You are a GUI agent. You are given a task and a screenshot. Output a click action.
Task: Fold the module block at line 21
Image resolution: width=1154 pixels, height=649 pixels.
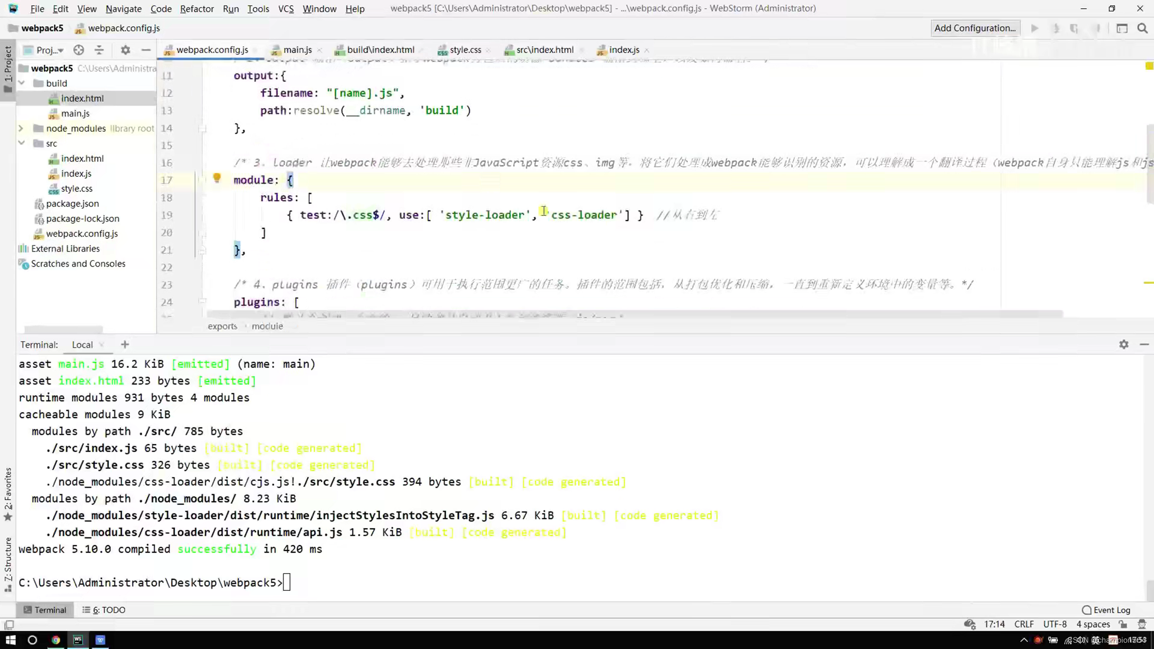[202, 250]
